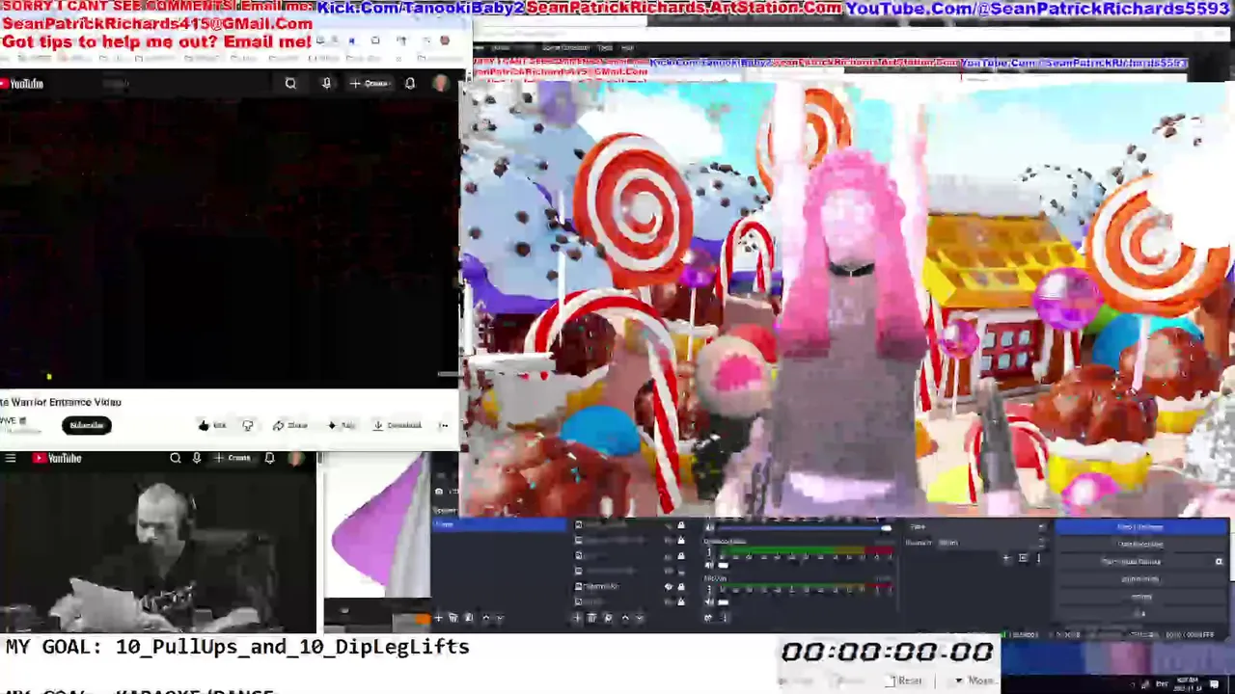Open hamburger menu in lower YouTube window

pyautogui.click(x=11, y=458)
